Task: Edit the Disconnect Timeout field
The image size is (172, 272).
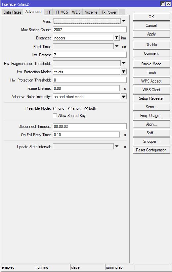Action: 90,126
